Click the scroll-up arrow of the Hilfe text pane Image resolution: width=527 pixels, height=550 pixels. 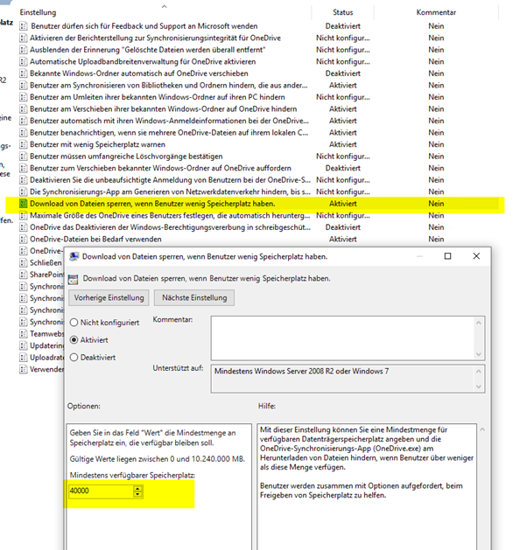coord(482,429)
